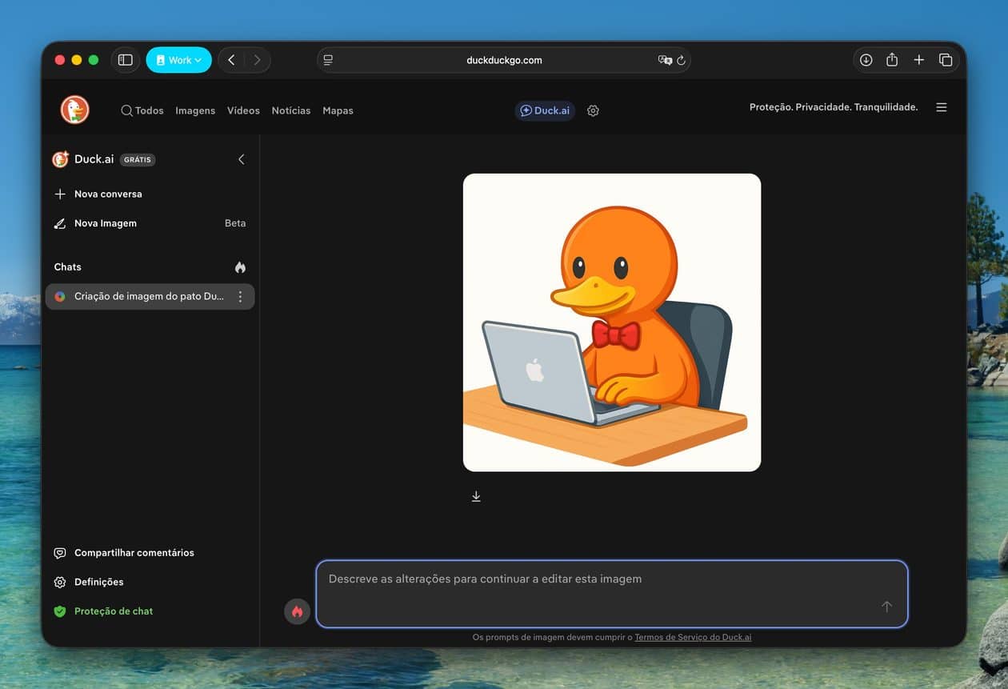Image resolution: width=1008 pixels, height=689 pixels.
Task: Click the Fire button next to prompt field
Action: click(x=297, y=611)
